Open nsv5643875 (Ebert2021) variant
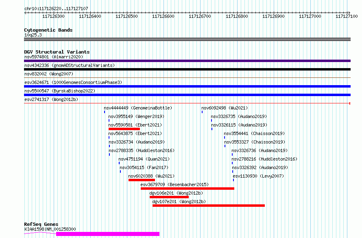362x238 pixels. click(135, 133)
